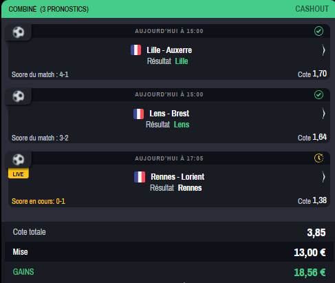Open the Lille - Auxerre match title
The image size is (335, 283).
click(169, 50)
